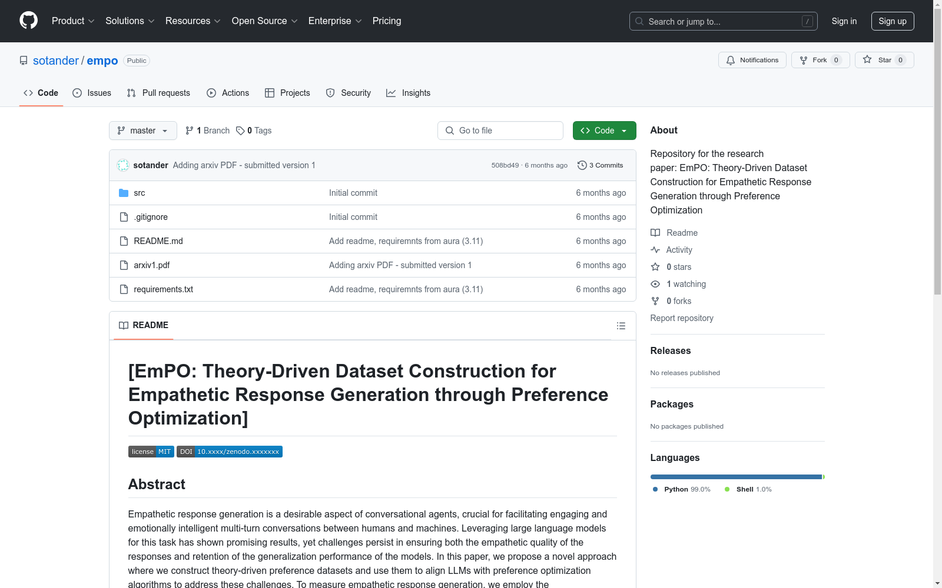Focus the Search or jump to field
Viewport: 942px width, 588px height.
(x=724, y=21)
